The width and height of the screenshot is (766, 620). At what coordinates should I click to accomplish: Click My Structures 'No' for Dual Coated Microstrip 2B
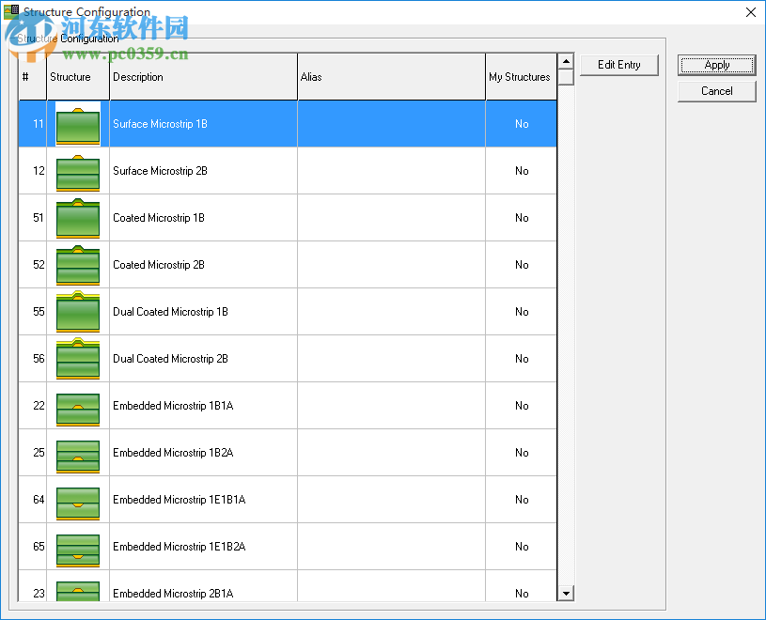click(x=522, y=358)
